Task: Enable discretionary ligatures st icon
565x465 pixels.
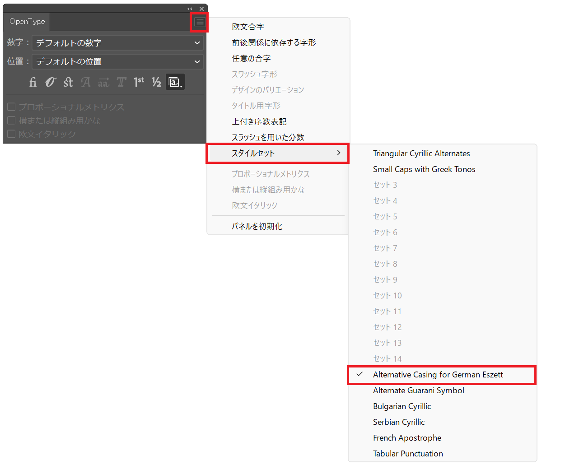Action: point(68,82)
